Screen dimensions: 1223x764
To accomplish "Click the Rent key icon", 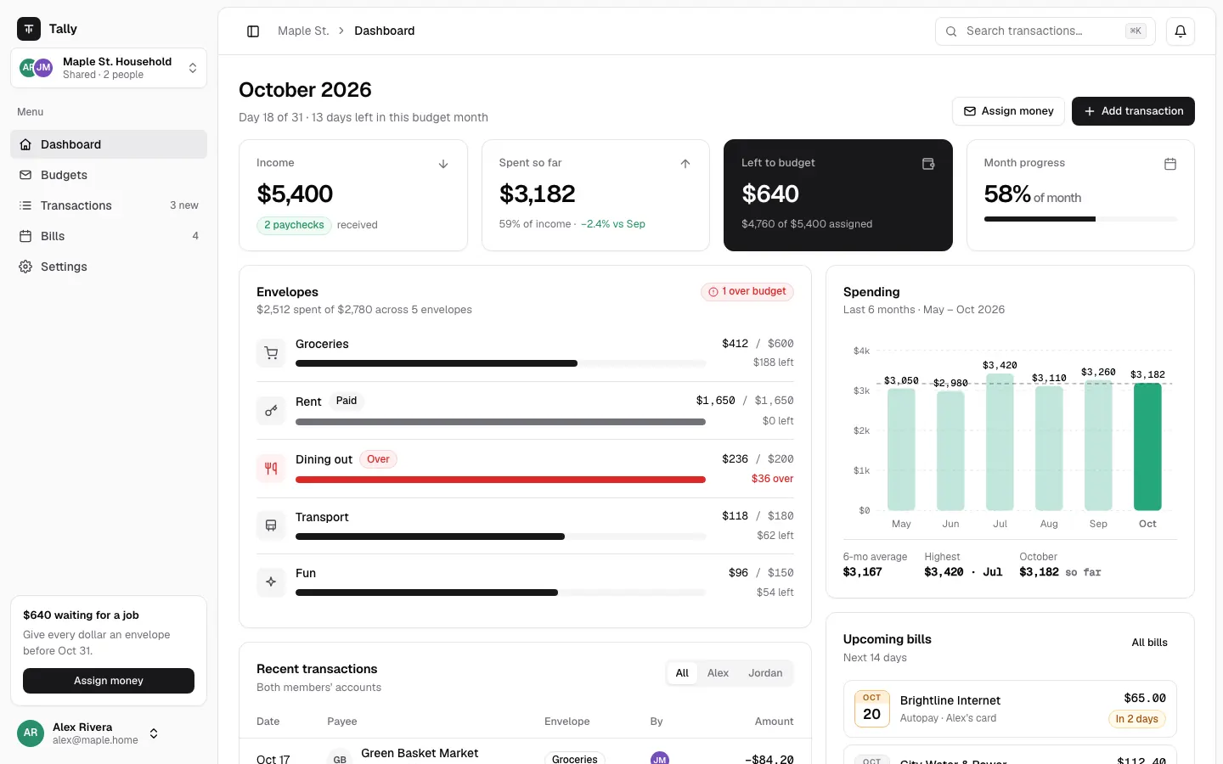I will 271,411.
